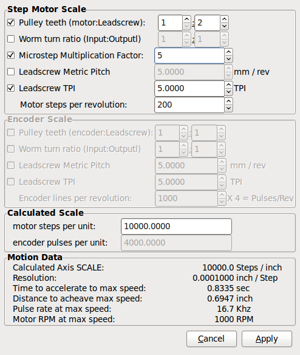Edit the motor pulley teeth field
Viewport: 300px width, 355px height.
click(x=170, y=22)
